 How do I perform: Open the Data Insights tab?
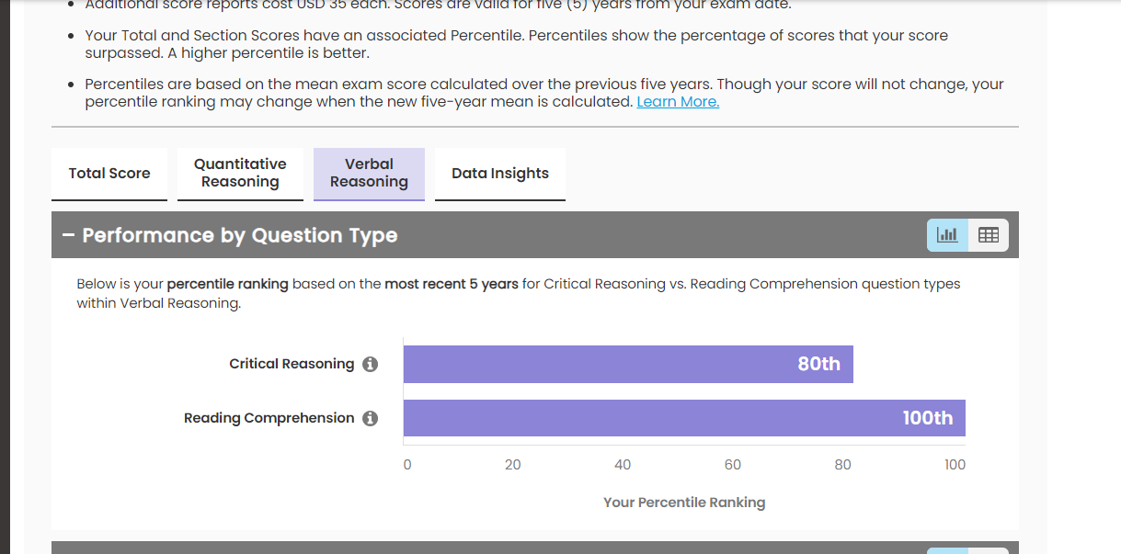(499, 173)
